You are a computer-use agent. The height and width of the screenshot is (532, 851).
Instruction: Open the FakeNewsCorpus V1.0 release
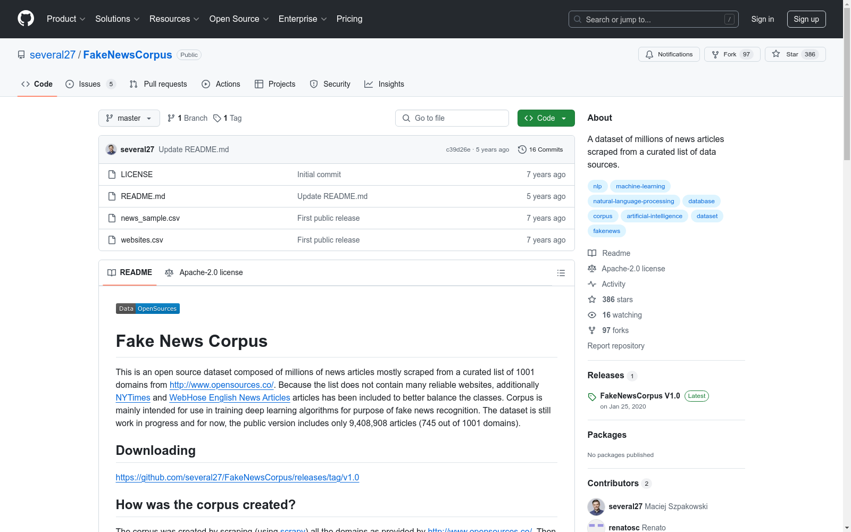(640, 396)
